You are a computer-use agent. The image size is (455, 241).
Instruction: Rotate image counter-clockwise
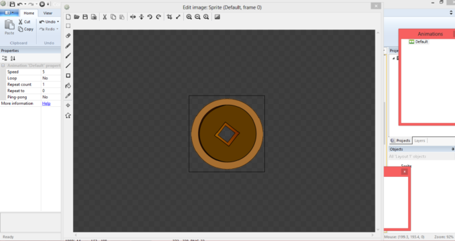tap(150, 17)
